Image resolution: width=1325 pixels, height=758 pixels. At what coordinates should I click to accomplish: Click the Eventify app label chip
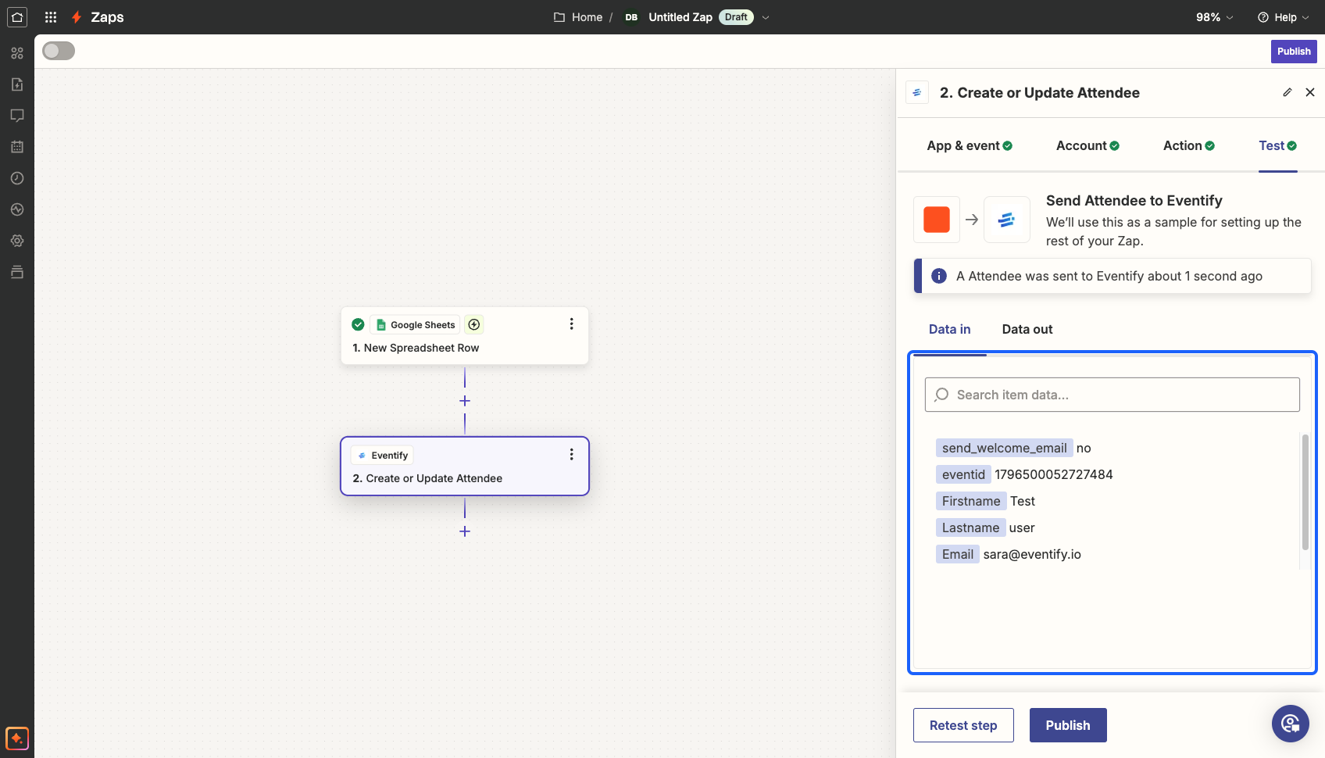382,455
